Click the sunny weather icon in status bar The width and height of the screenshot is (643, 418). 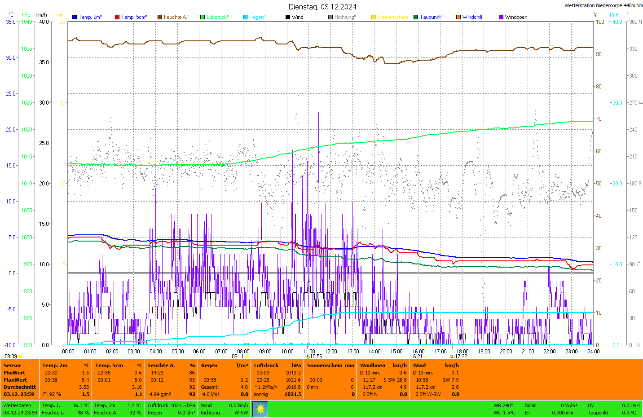(x=260, y=409)
